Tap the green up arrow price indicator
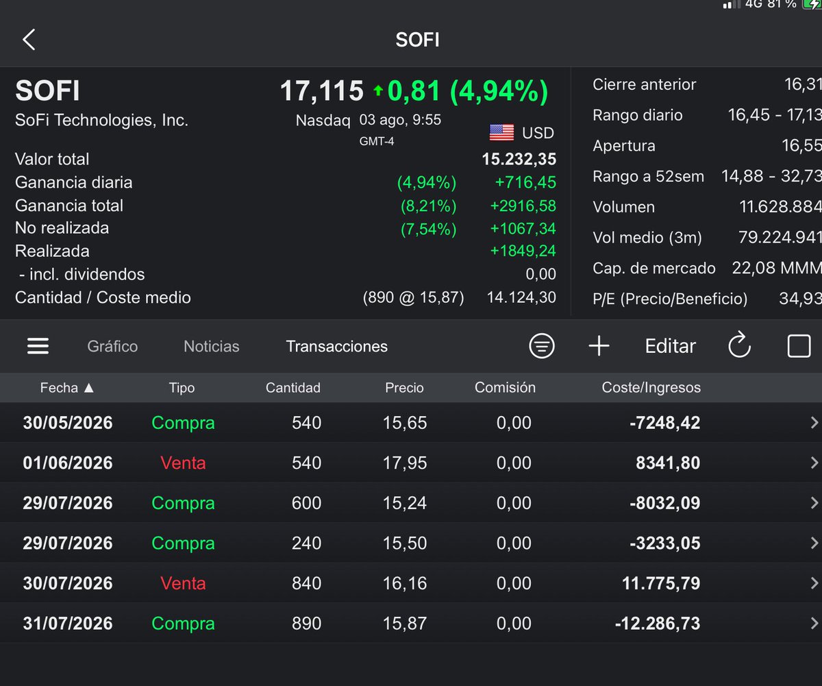822x686 pixels. pyautogui.click(x=378, y=90)
